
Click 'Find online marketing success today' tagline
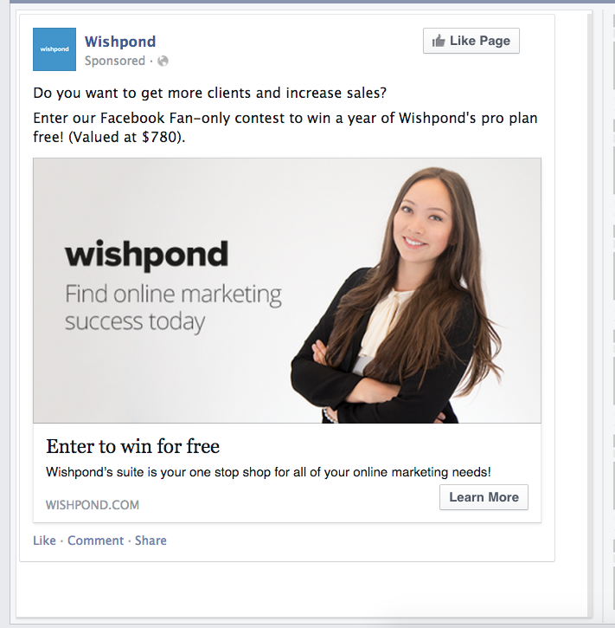173,308
